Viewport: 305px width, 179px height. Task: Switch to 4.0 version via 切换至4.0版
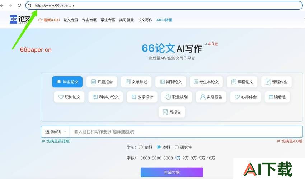point(290,141)
